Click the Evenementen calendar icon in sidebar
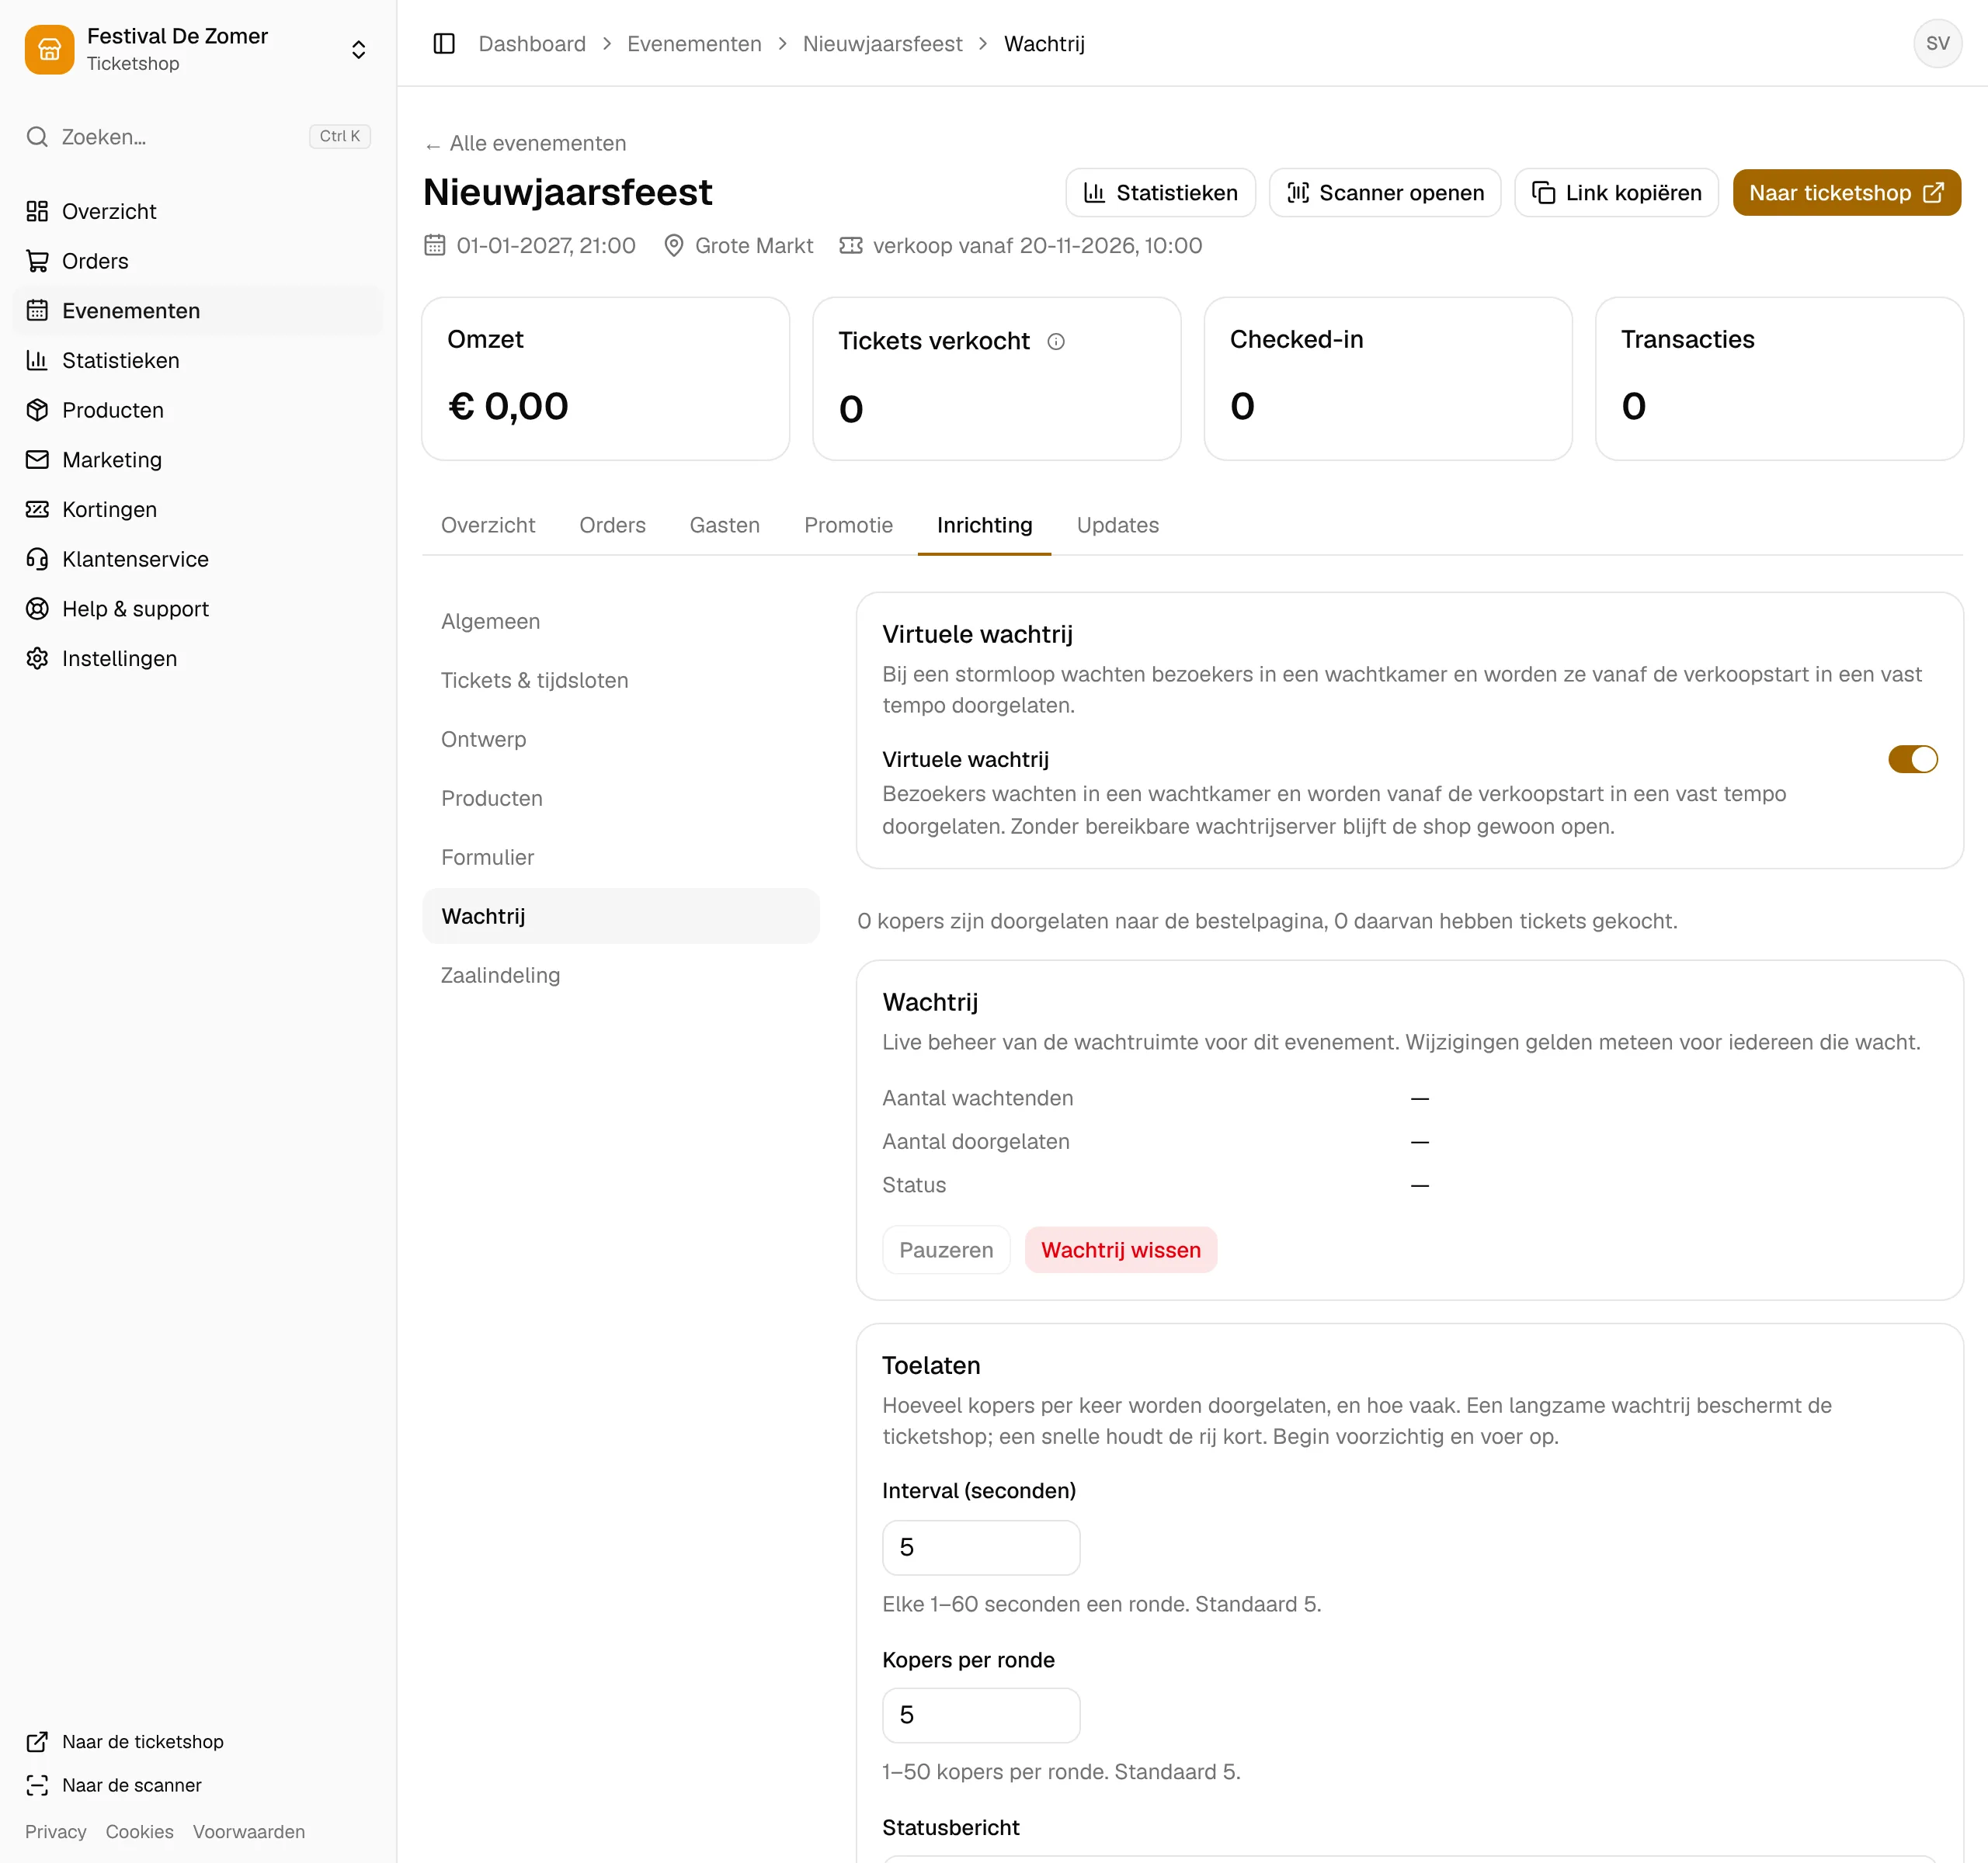Image resolution: width=1988 pixels, height=1863 pixels. click(x=37, y=310)
